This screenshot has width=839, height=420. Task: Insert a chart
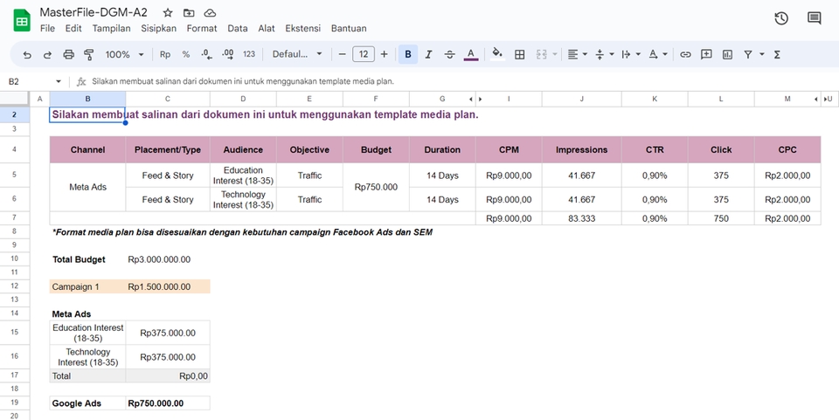[x=727, y=54]
